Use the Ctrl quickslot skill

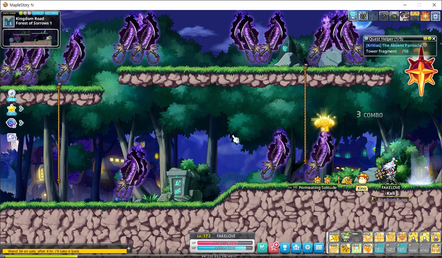pyautogui.click(x=334, y=248)
